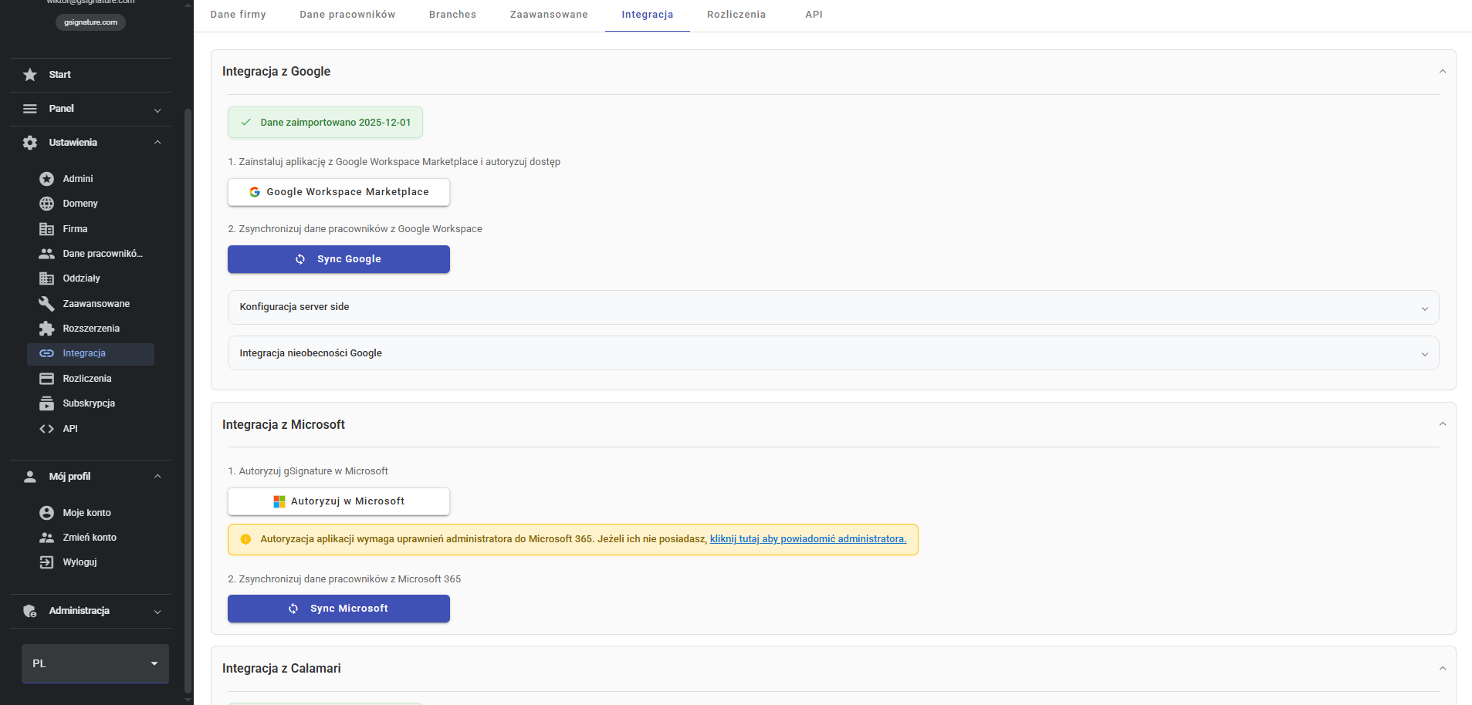Click the Firma building icon
1472x705 pixels.
point(47,229)
